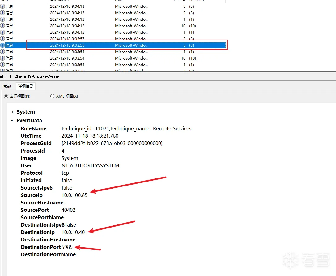
Task: Click the ProcessId field label
Action: [33, 151]
